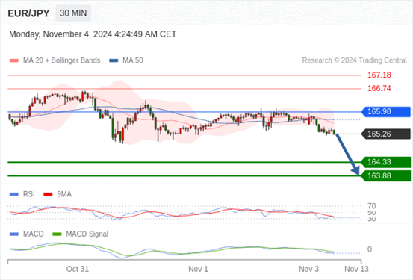Click the 167.18 resistance level label

379,75
